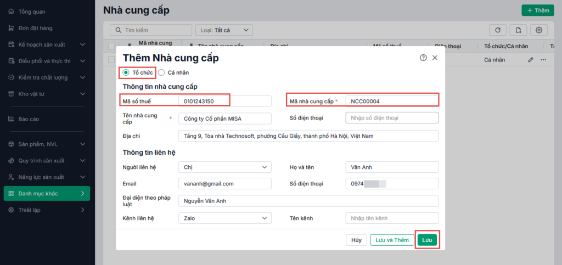Image resolution: width=562 pixels, height=265 pixels.
Task: Open the Loại: Tất cả filter dropdown
Action: click(x=224, y=30)
